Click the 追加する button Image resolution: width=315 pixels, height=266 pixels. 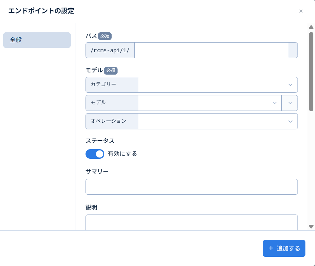click(284, 248)
